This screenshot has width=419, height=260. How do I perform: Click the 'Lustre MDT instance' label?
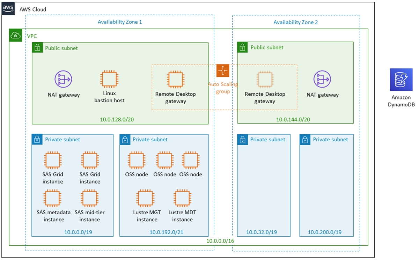182,216
